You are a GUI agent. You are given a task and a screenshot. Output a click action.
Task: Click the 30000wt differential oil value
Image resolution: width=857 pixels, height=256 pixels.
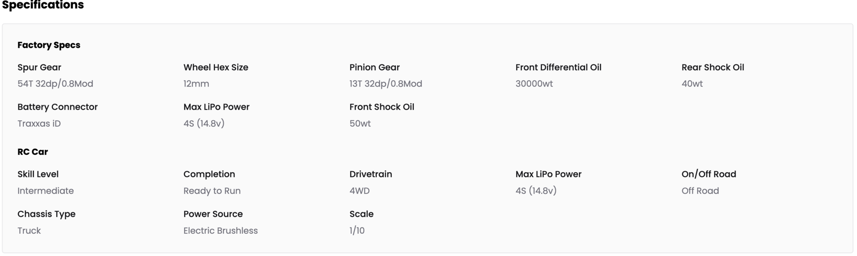pos(534,84)
